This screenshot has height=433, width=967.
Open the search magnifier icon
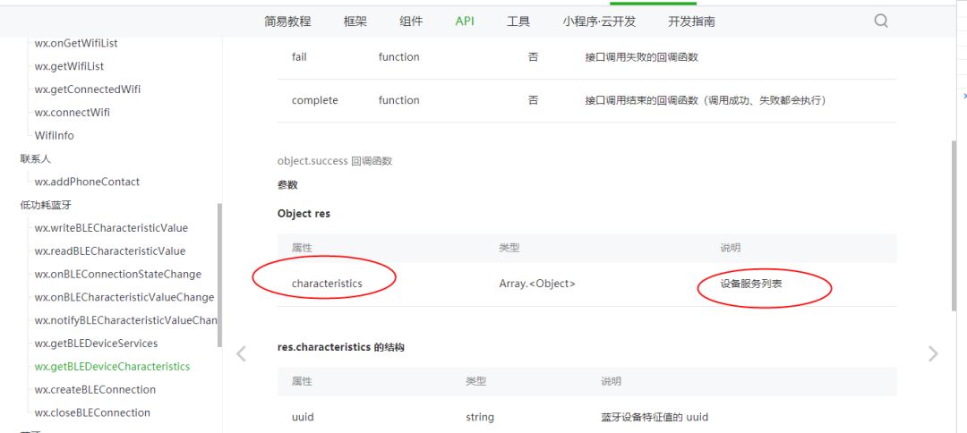click(x=881, y=21)
